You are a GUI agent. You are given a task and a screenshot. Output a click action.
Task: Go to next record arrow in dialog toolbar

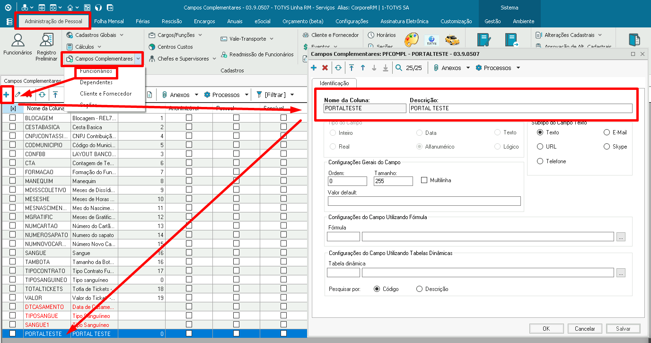coord(374,68)
